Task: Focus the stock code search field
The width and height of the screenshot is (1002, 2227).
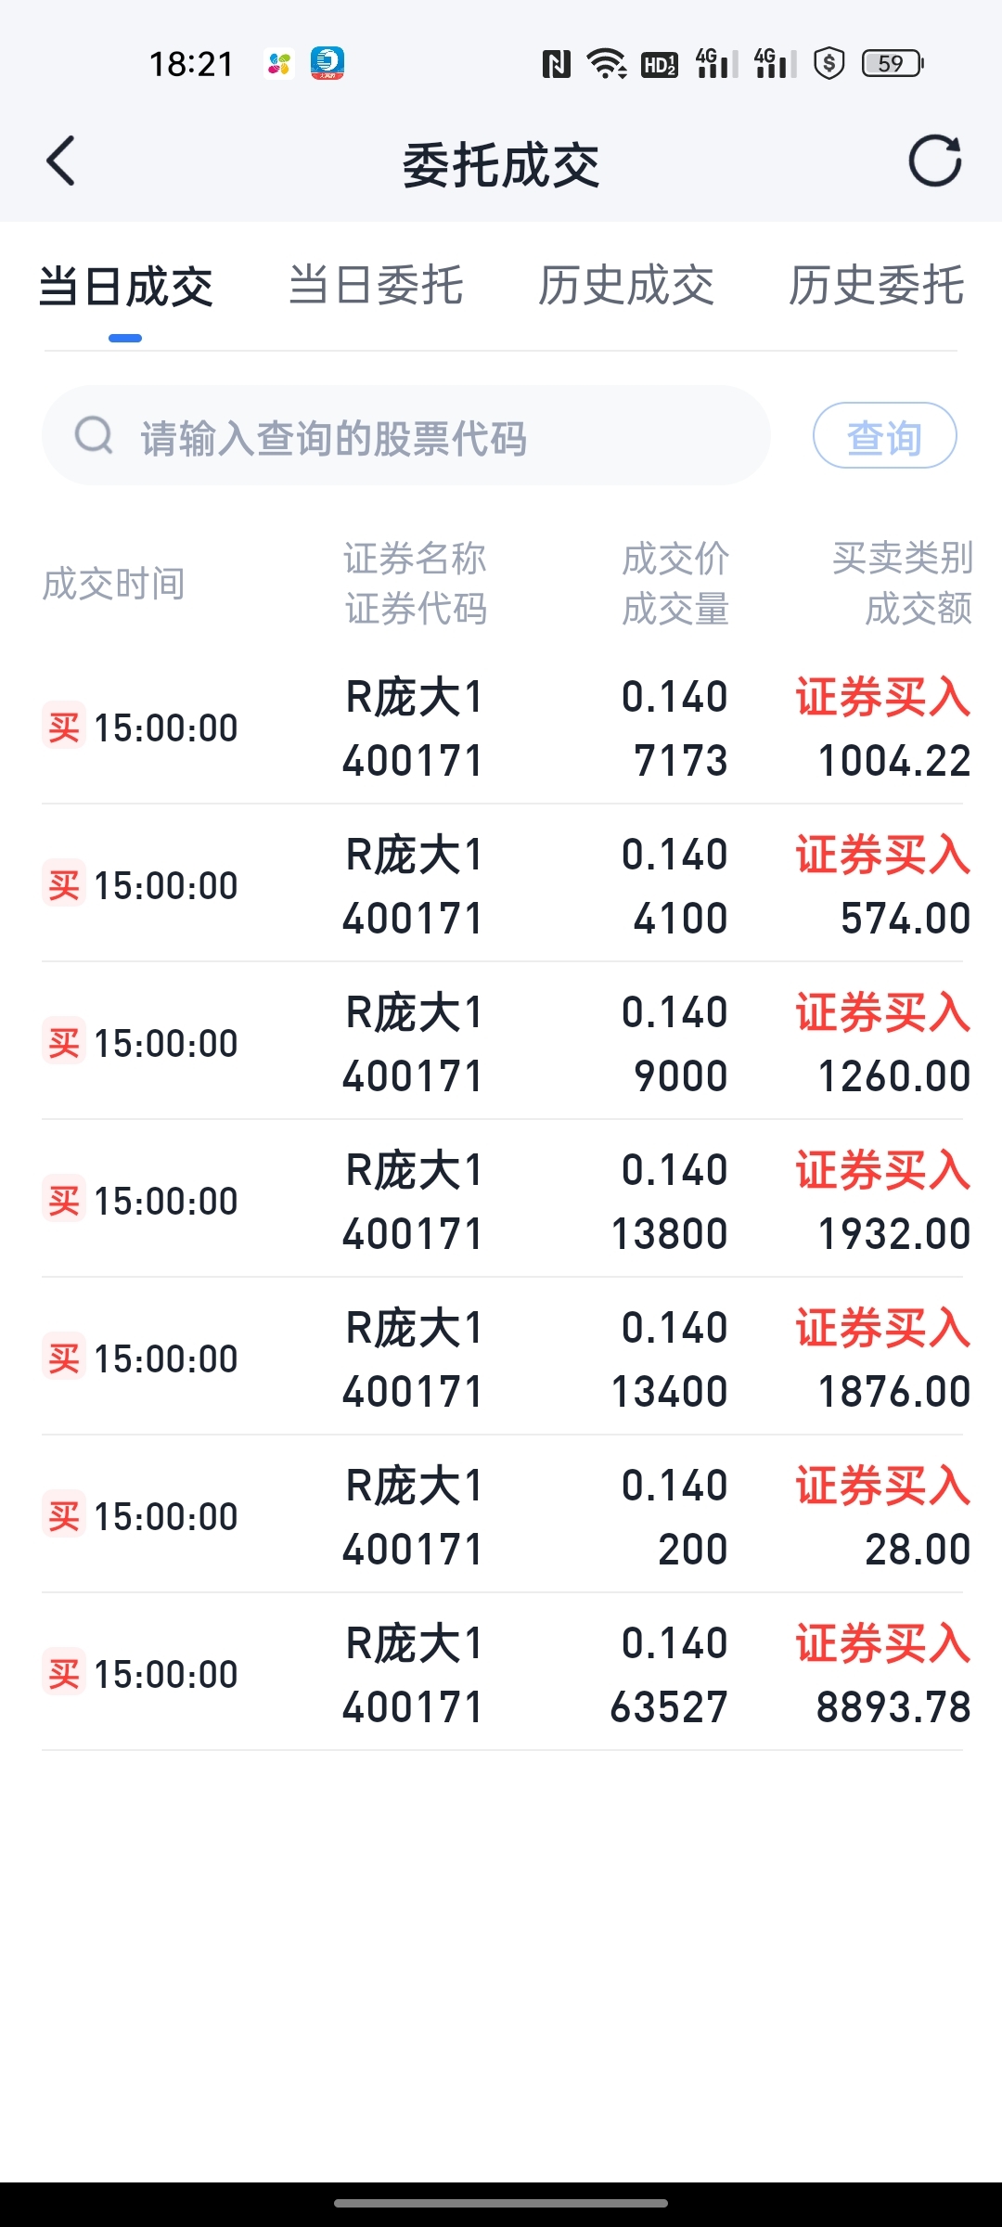Action: coord(406,435)
